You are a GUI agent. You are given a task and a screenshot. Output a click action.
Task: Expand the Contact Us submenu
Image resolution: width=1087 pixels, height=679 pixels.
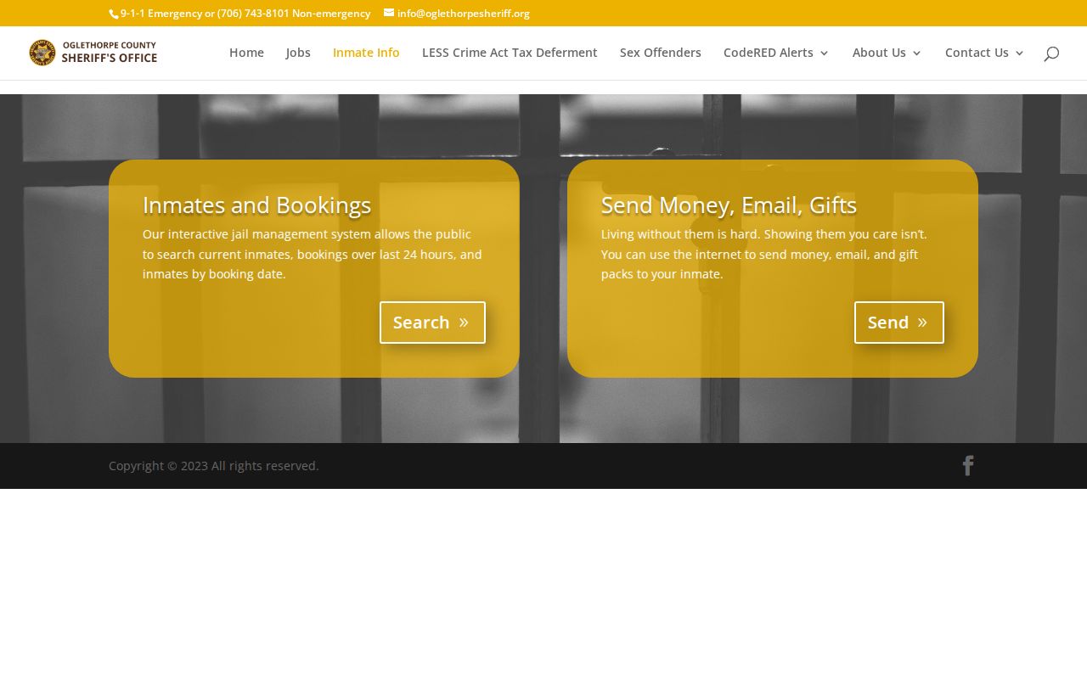pos(984,53)
